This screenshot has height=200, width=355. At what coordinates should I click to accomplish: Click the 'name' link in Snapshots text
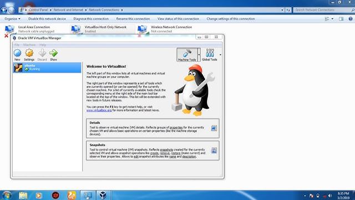[x=173, y=157]
